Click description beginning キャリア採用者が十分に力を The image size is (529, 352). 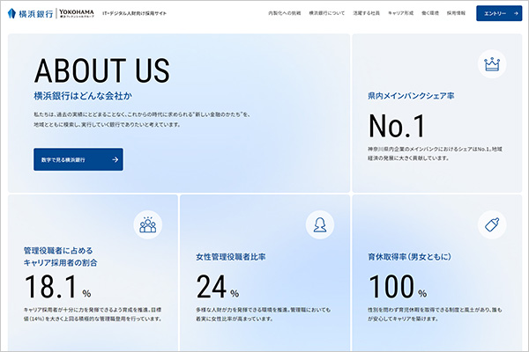coord(93,314)
